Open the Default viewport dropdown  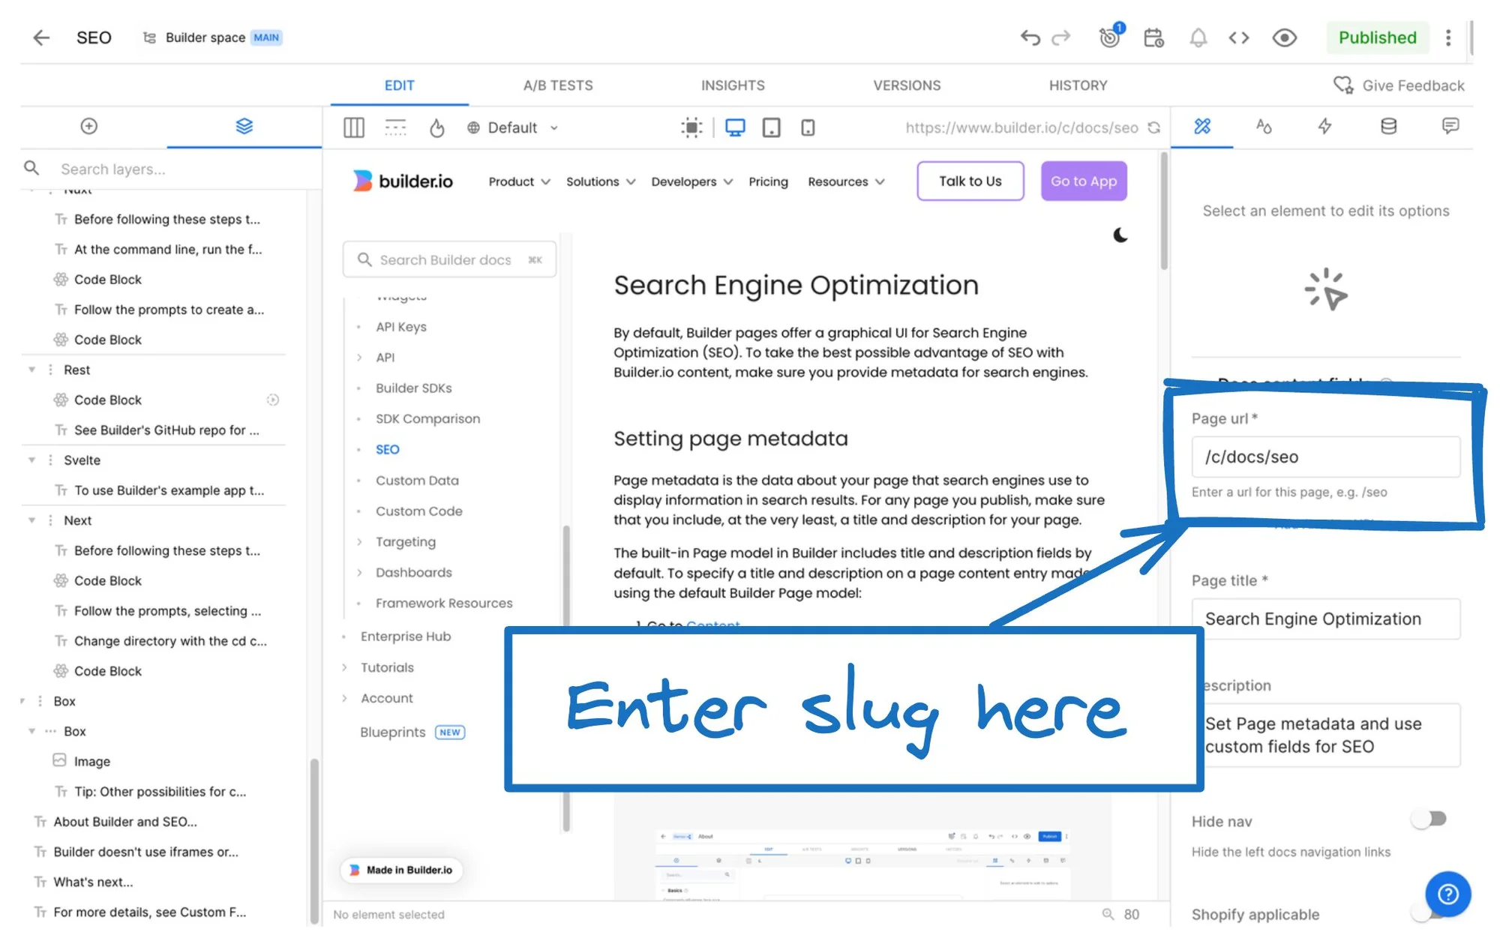[x=513, y=127]
